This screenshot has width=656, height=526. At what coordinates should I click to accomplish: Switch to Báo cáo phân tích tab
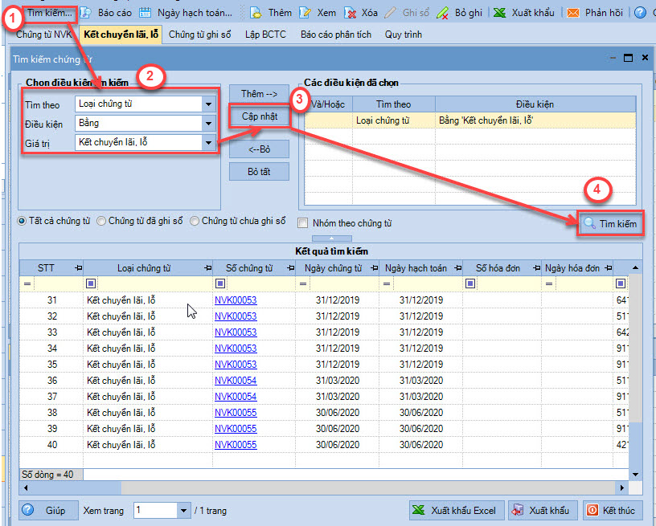click(336, 35)
